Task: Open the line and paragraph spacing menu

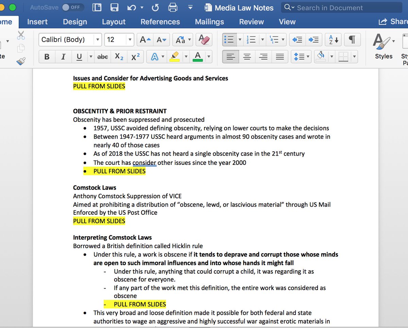Action: [x=301, y=57]
